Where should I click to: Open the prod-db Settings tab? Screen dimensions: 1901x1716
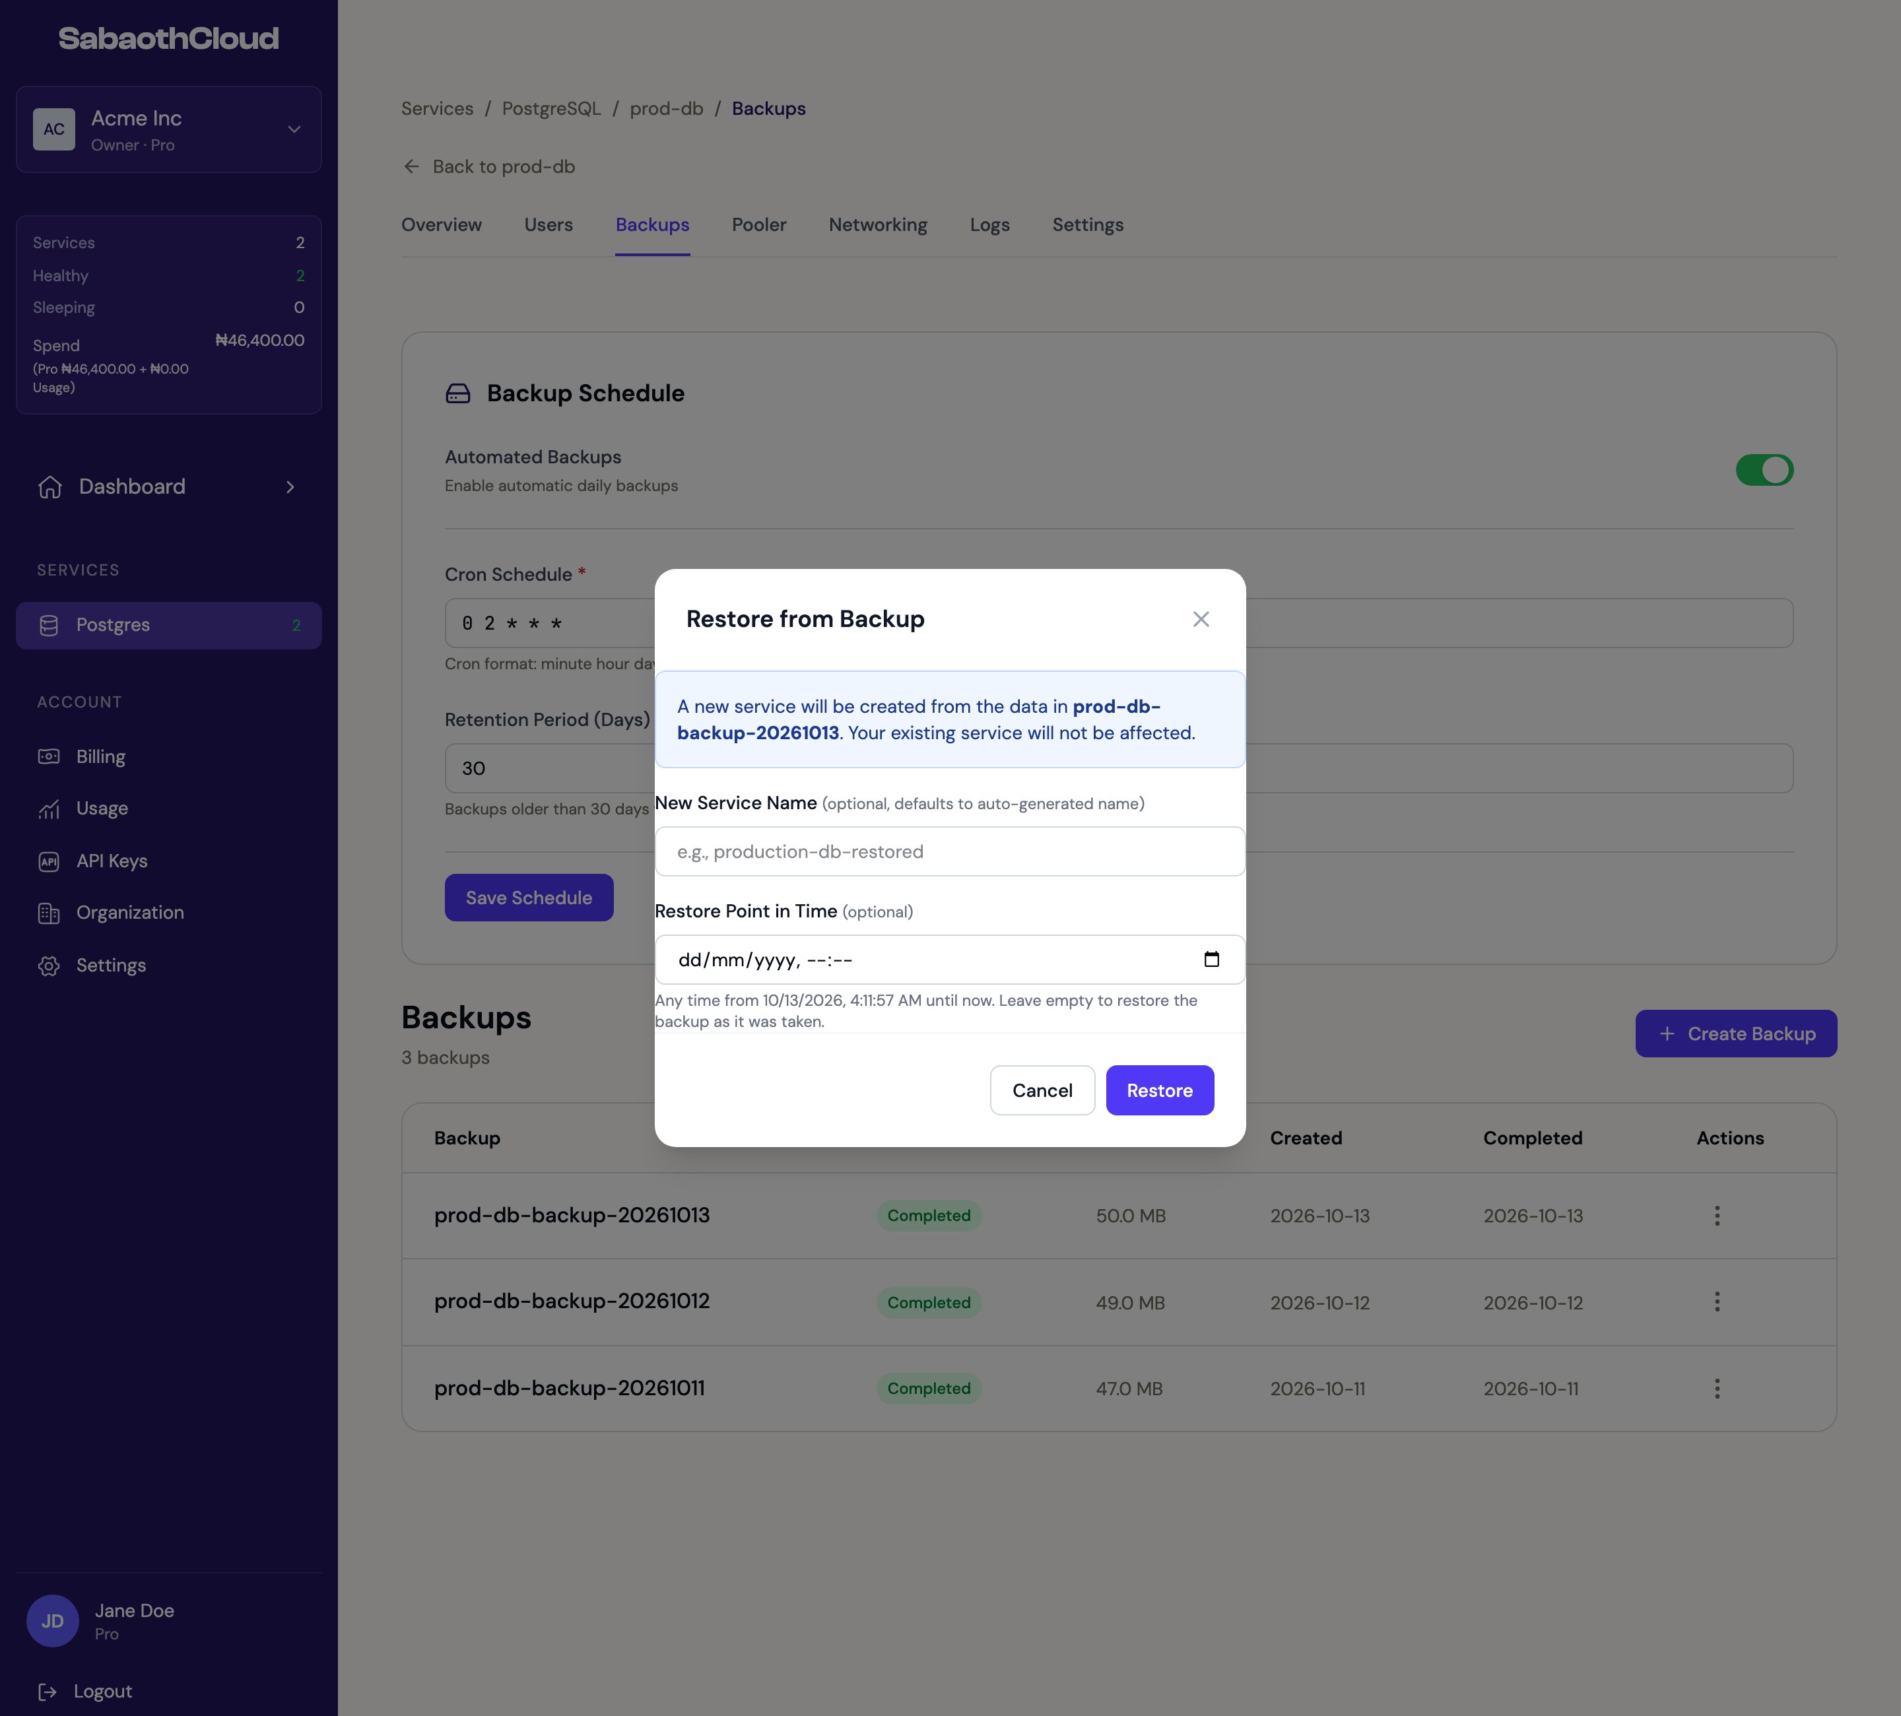(1087, 224)
